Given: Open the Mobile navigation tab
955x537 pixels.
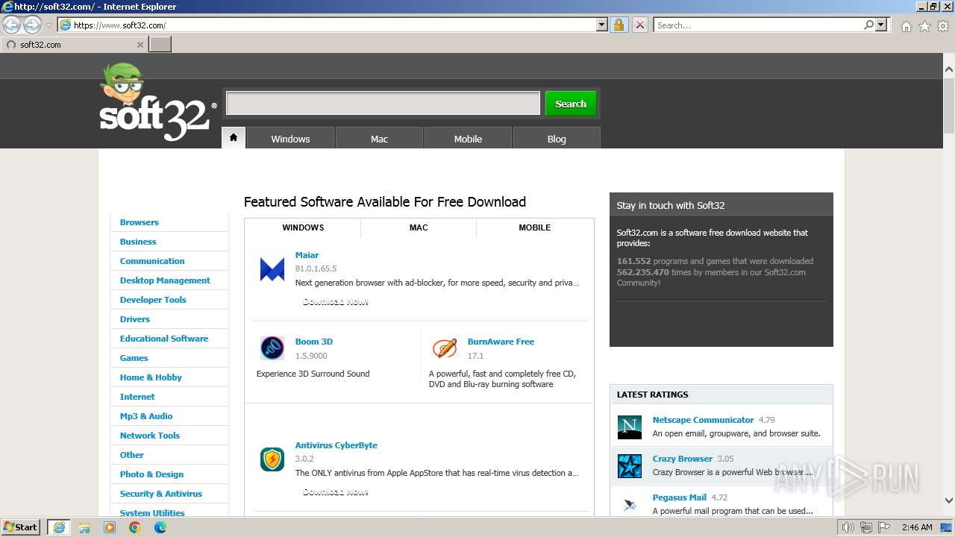Looking at the screenshot, I should [468, 139].
